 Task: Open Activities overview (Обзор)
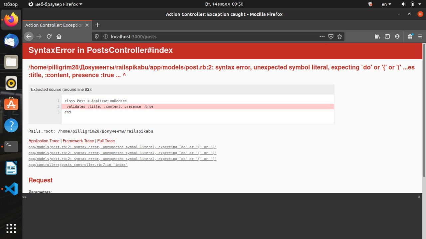[x=11, y=4]
